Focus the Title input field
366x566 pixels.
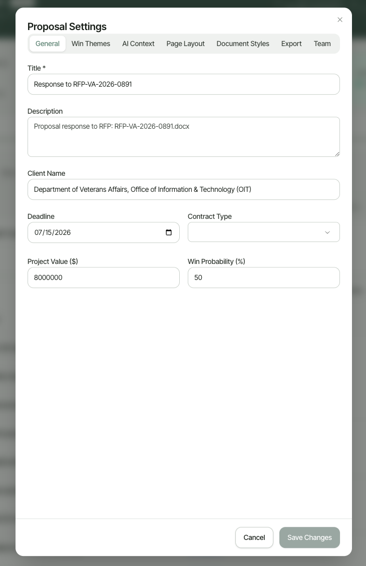tap(184, 85)
